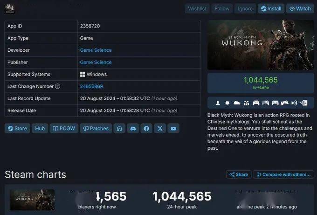
Task: Visit the Facebook page icon
Action: pos(146,128)
